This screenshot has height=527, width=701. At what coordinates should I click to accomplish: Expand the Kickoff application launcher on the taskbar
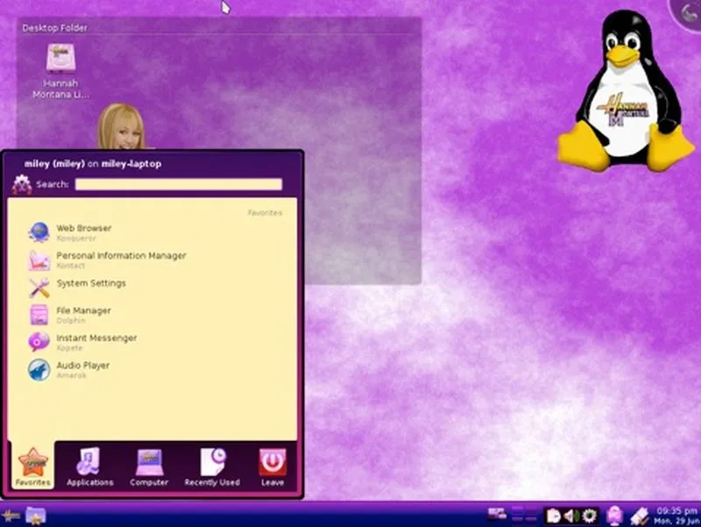tap(9, 516)
